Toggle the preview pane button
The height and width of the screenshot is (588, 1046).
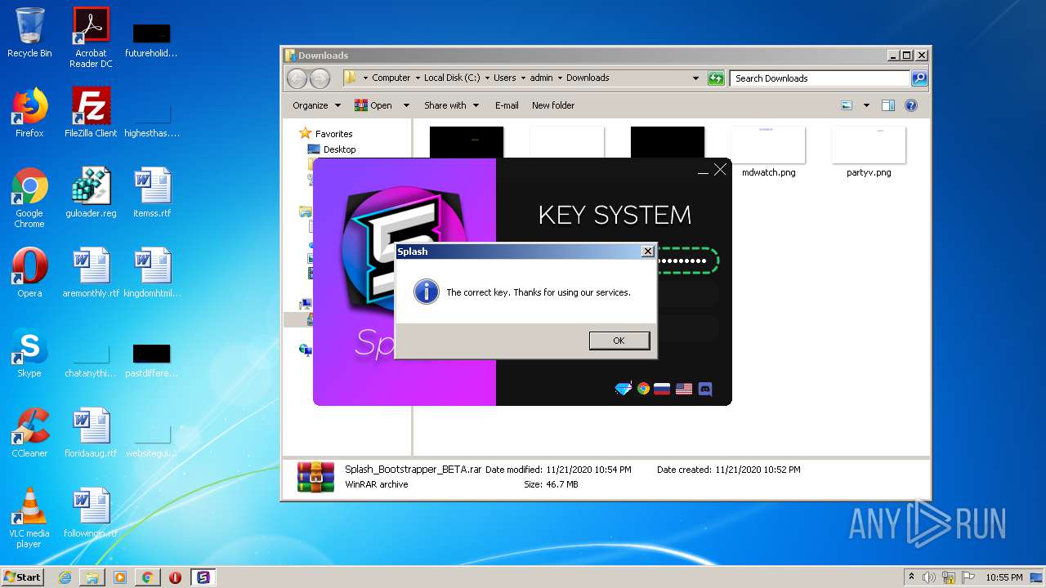click(x=888, y=105)
